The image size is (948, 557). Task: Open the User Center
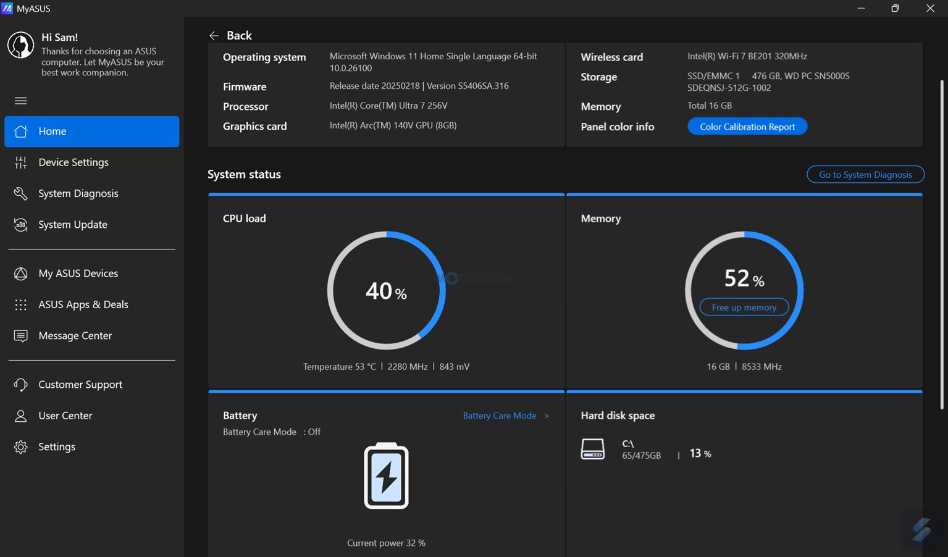coord(91,416)
